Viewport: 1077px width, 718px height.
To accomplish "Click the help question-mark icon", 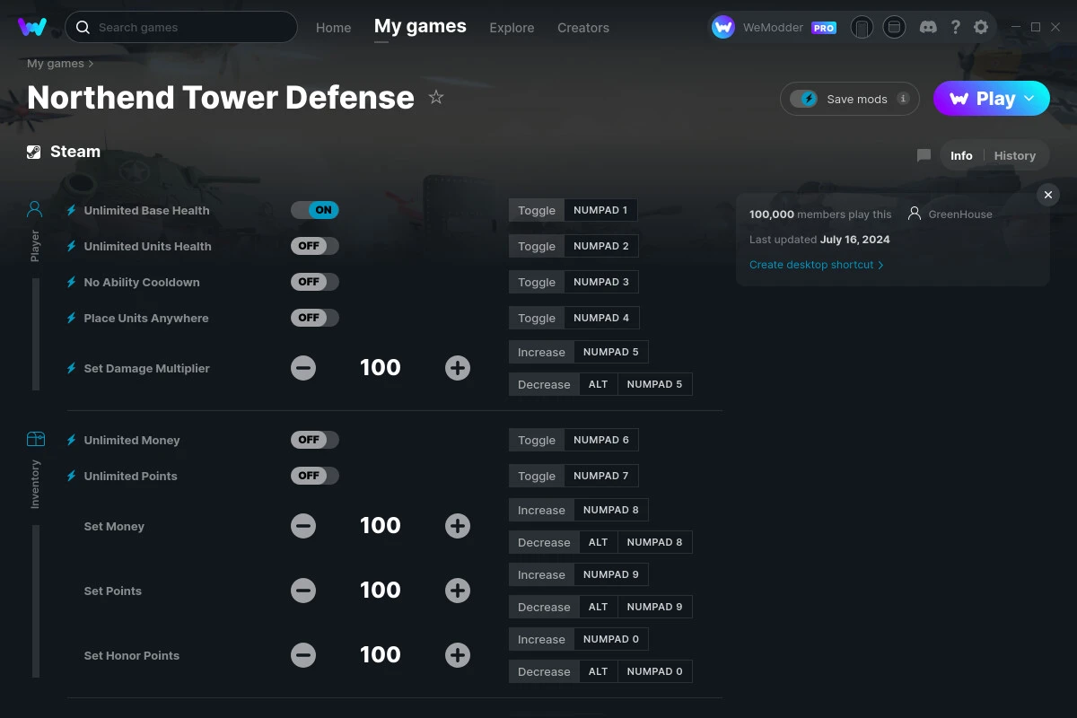I will click(x=955, y=27).
